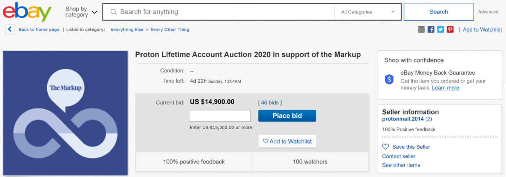View the 46 bids history link

point(270,102)
